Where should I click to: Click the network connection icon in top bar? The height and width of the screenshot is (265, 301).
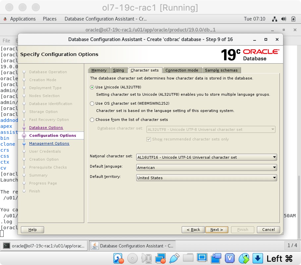pyautogui.click(x=274, y=19)
